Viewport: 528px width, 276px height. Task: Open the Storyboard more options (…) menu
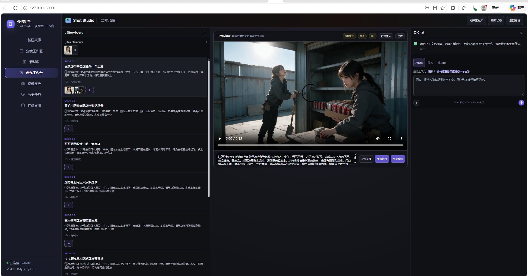tap(204, 33)
